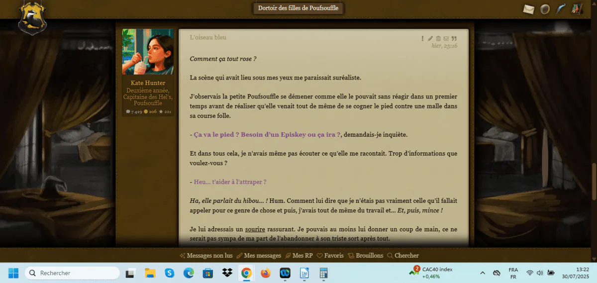Open File Explorer from taskbar
597x283 pixels.
pyautogui.click(x=150, y=273)
